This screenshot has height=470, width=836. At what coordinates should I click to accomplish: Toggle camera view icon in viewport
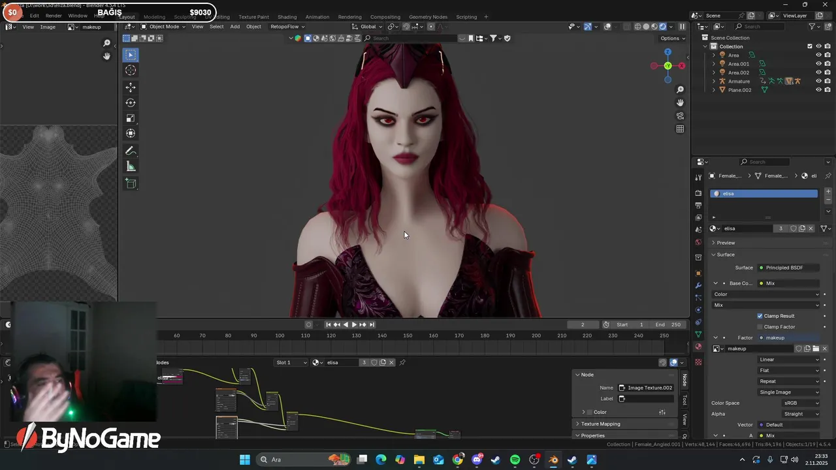680,116
